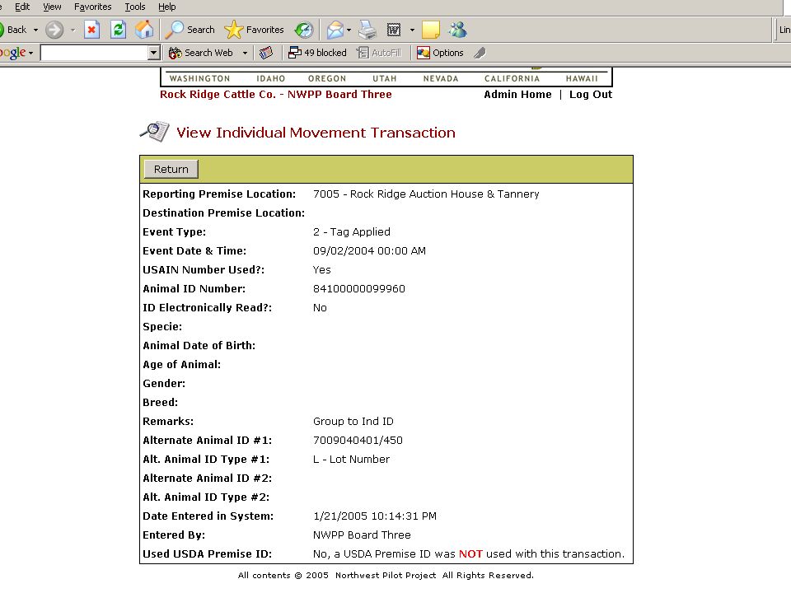Click the 'L - Lot Number' value
Image resolution: width=791 pixels, height=593 pixels.
coord(351,460)
